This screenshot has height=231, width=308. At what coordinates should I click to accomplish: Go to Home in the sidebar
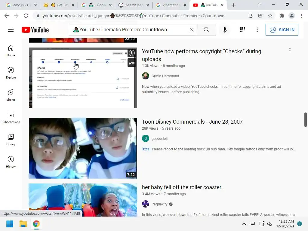coord(11,51)
